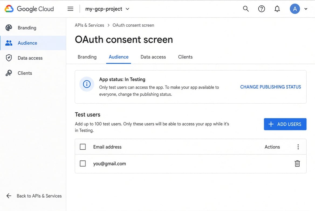This screenshot has width=315, height=211.
Task: Click the account avatar A
Action: click(295, 9)
